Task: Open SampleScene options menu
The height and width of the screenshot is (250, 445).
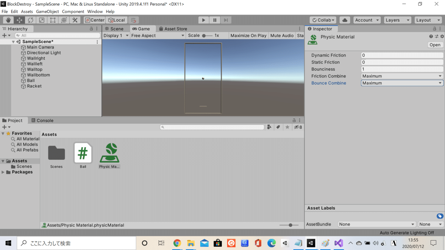Action: pyautogui.click(x=97, y=42)
